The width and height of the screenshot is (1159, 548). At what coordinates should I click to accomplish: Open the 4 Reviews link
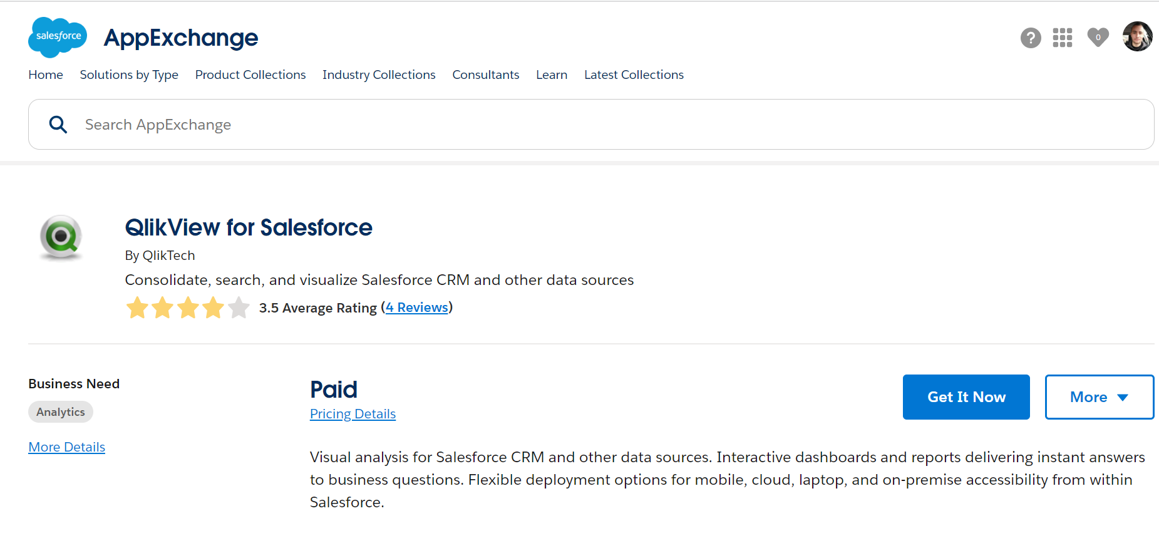click(417, 307)
